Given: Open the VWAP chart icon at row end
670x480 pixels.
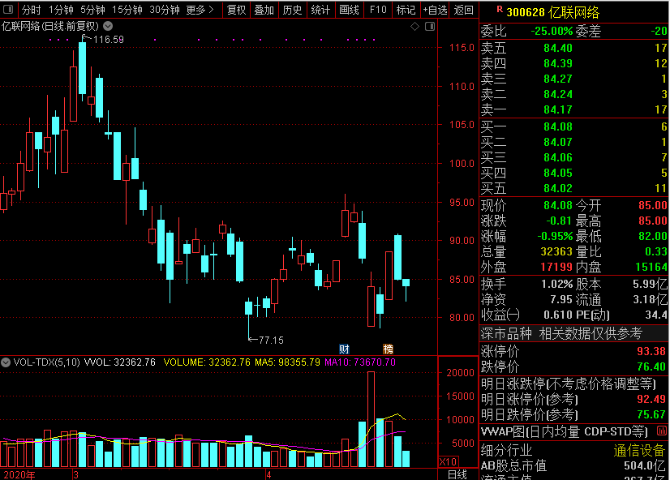Looking at the screenshot, I should [x=662, y=431].
